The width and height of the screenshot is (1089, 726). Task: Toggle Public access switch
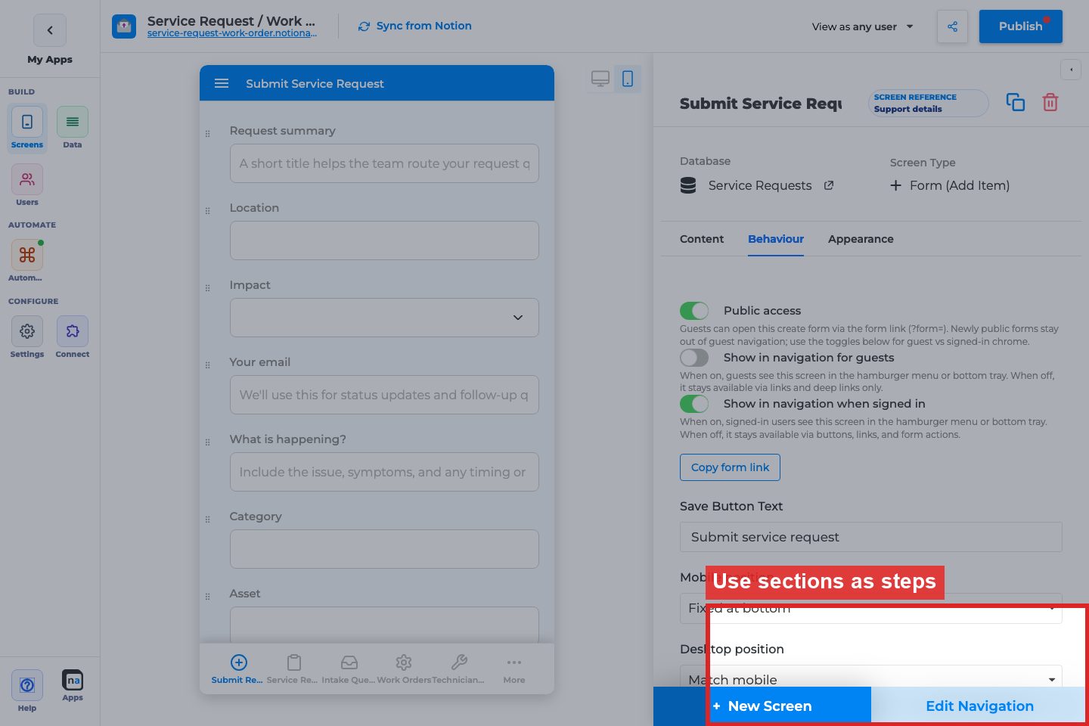(694, 311)
